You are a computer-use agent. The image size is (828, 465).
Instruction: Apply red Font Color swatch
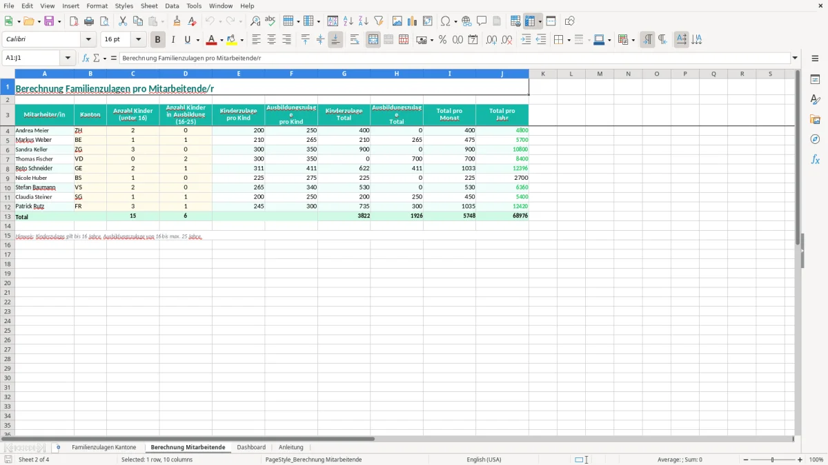coord(212,40)
